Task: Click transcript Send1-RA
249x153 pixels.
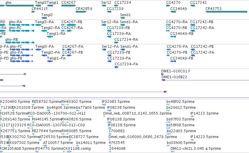Action: (129, 22)
